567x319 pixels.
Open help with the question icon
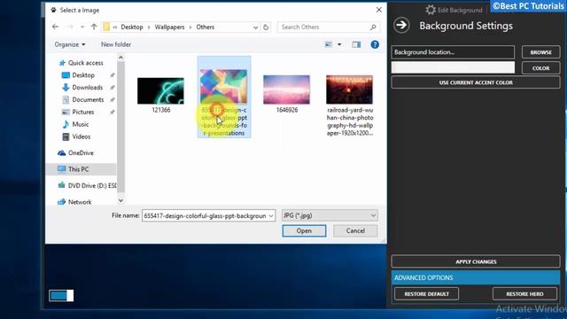pyautogui.click(x=375, y=44)
